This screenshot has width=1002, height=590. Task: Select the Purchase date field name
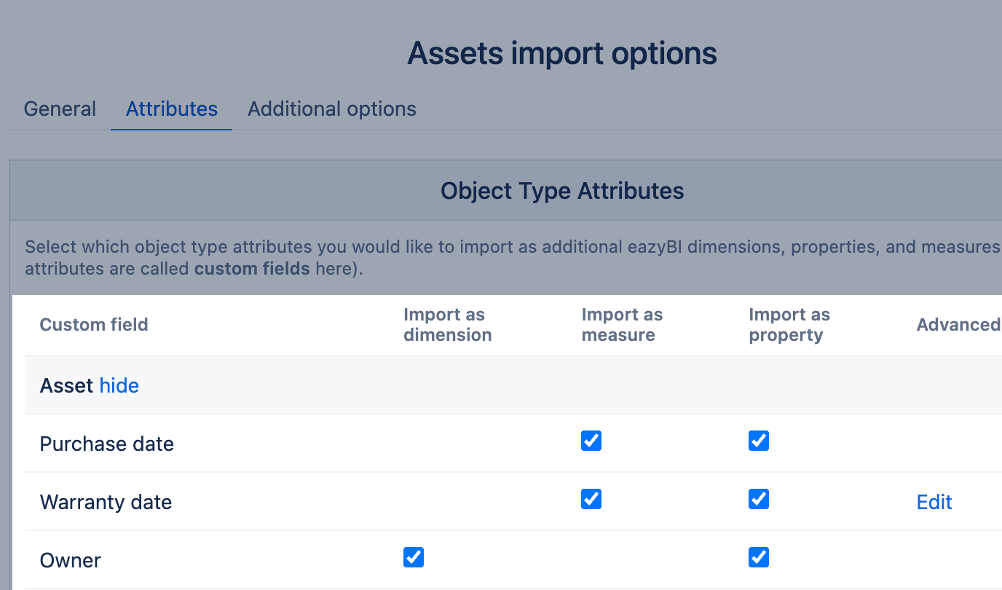tap(107, 444)
